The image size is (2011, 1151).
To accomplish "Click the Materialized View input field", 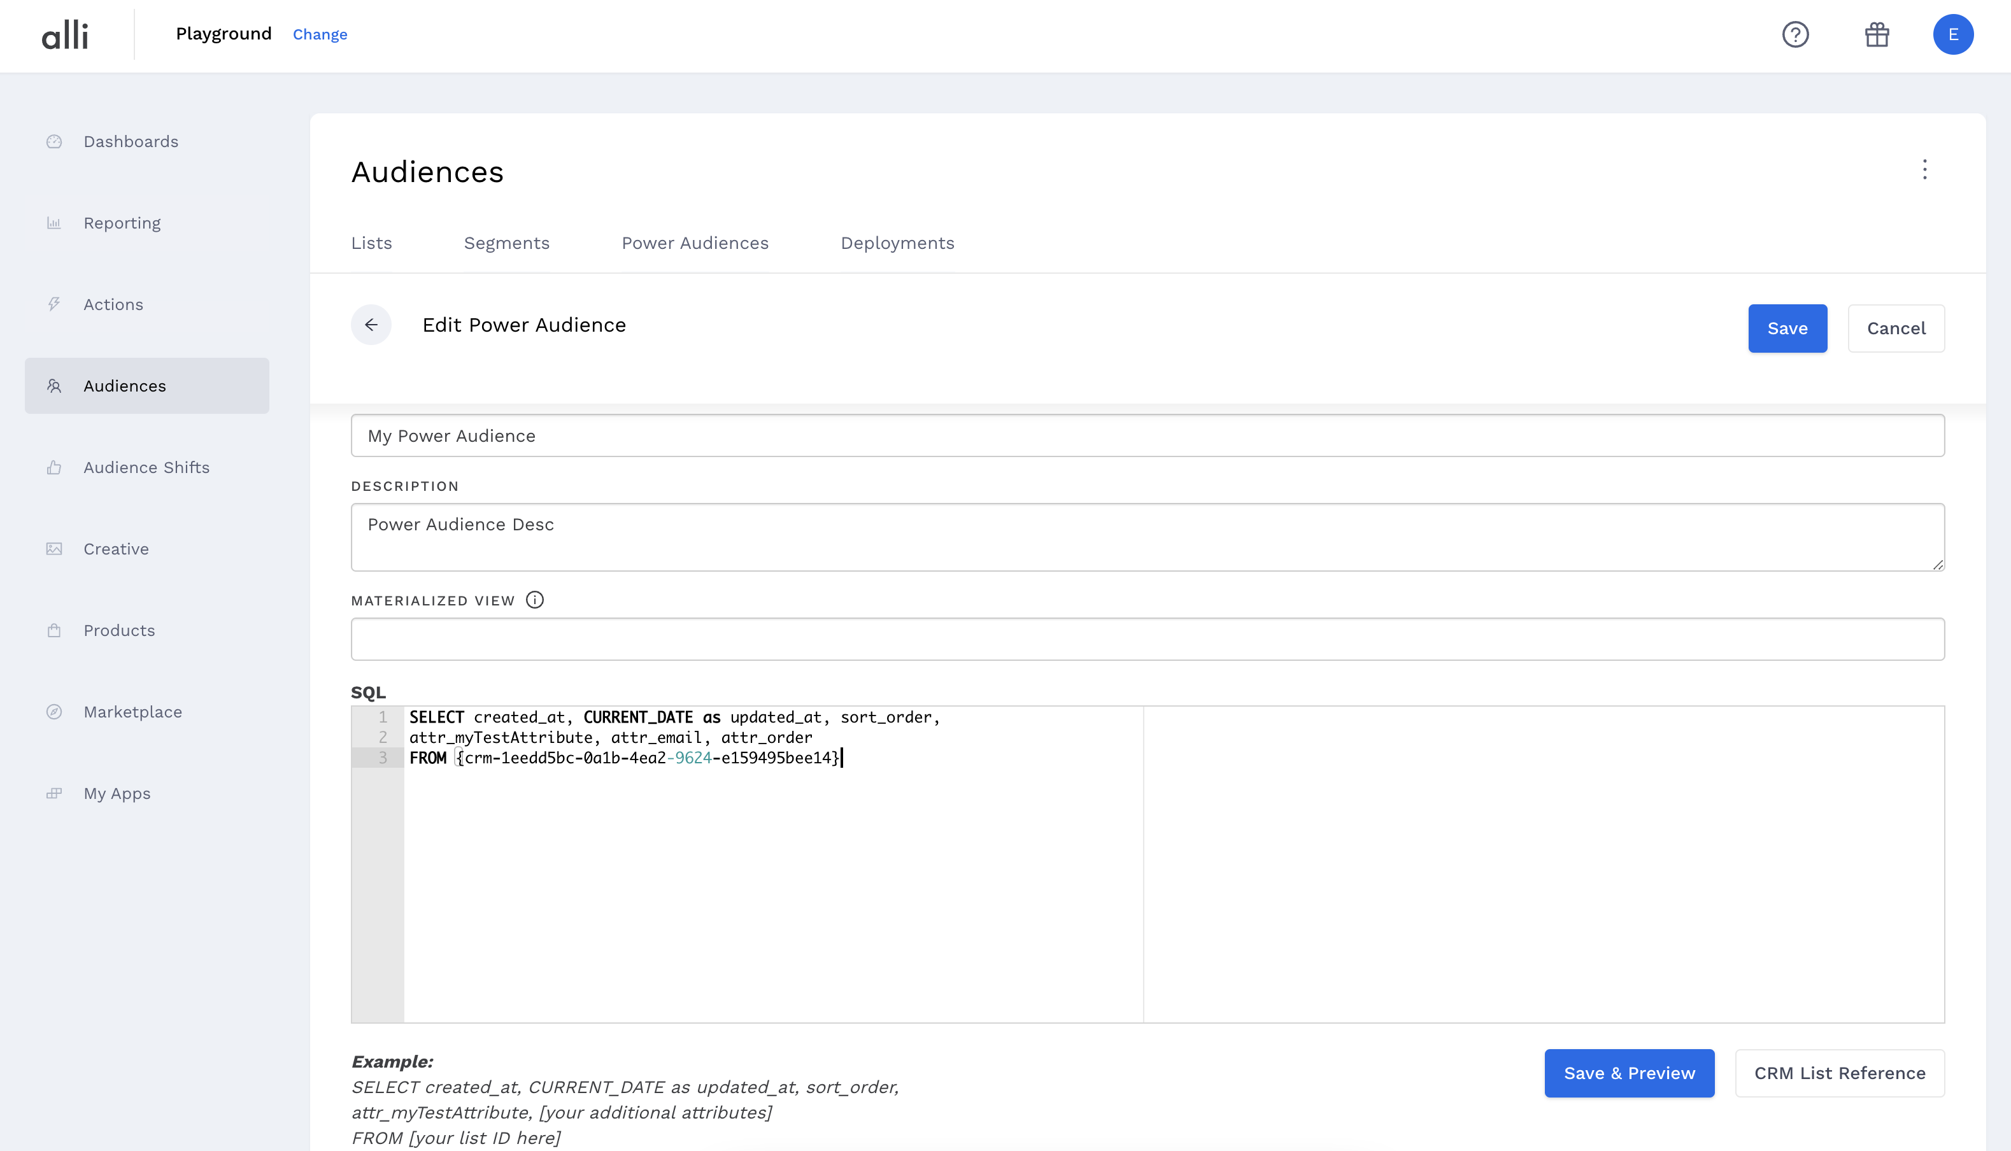I will pos(1147,639).
